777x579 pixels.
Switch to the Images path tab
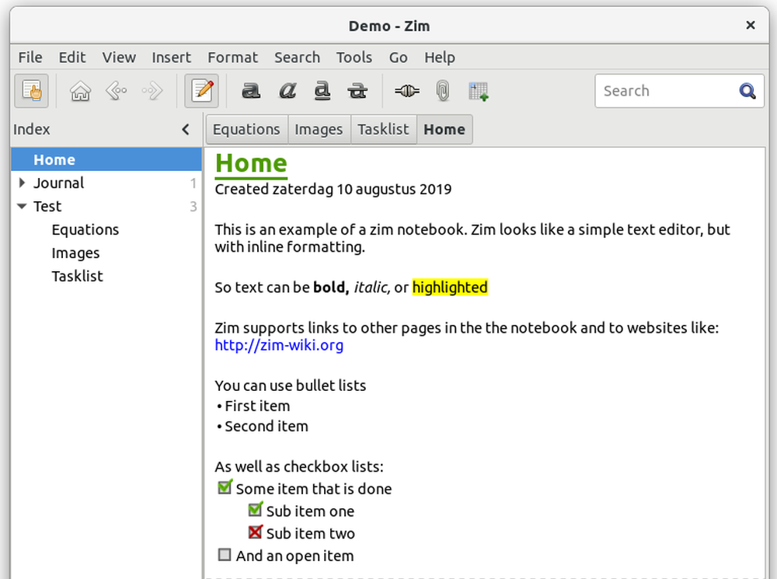tap(319, 129)
